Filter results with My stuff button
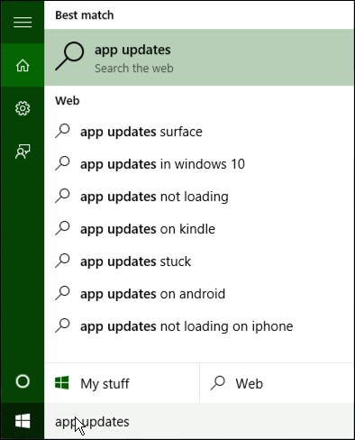 point(122,383)
